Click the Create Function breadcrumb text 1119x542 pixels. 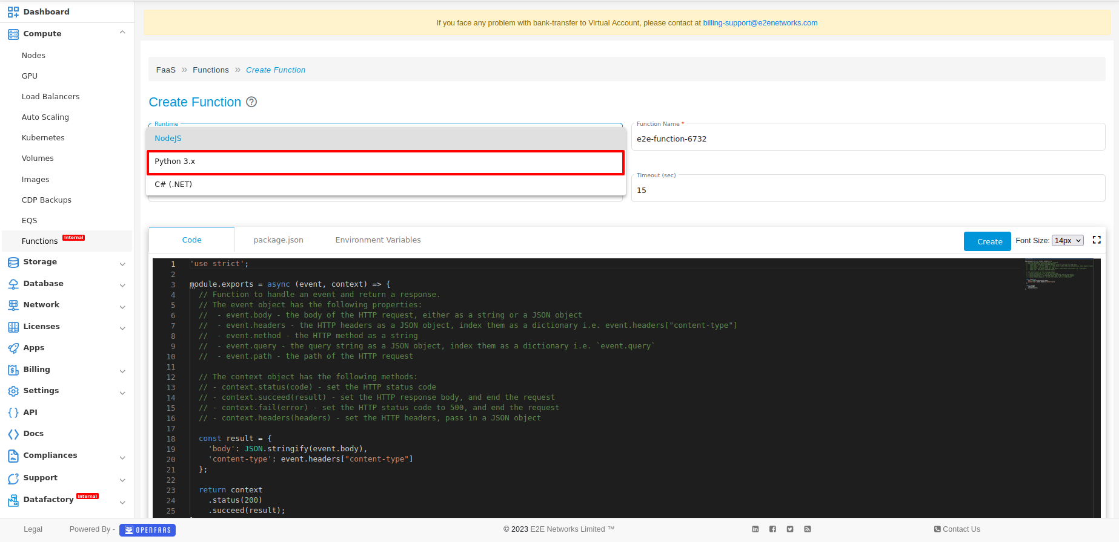coord(276,70)
